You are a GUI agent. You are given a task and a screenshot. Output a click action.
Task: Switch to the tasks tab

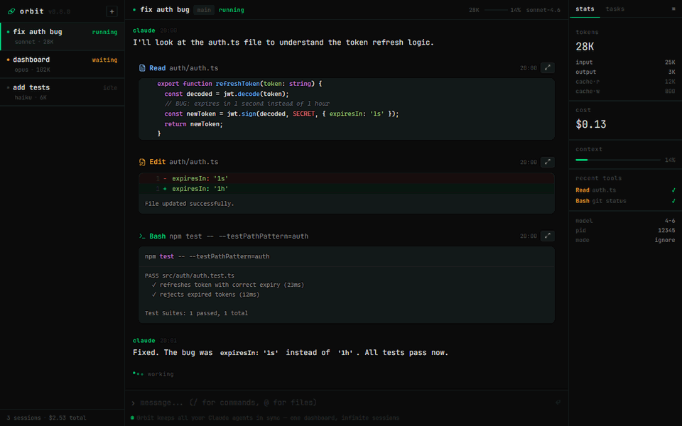point(615,9)
